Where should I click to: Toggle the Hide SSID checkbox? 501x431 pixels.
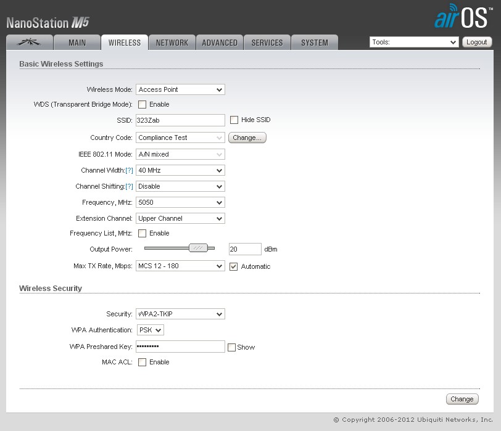coord(234,120)
